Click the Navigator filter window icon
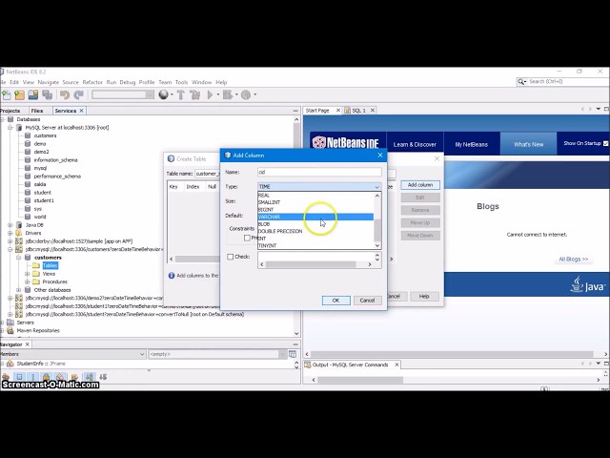This screenshot has width=610, height=458. click(x=293, y=354)
